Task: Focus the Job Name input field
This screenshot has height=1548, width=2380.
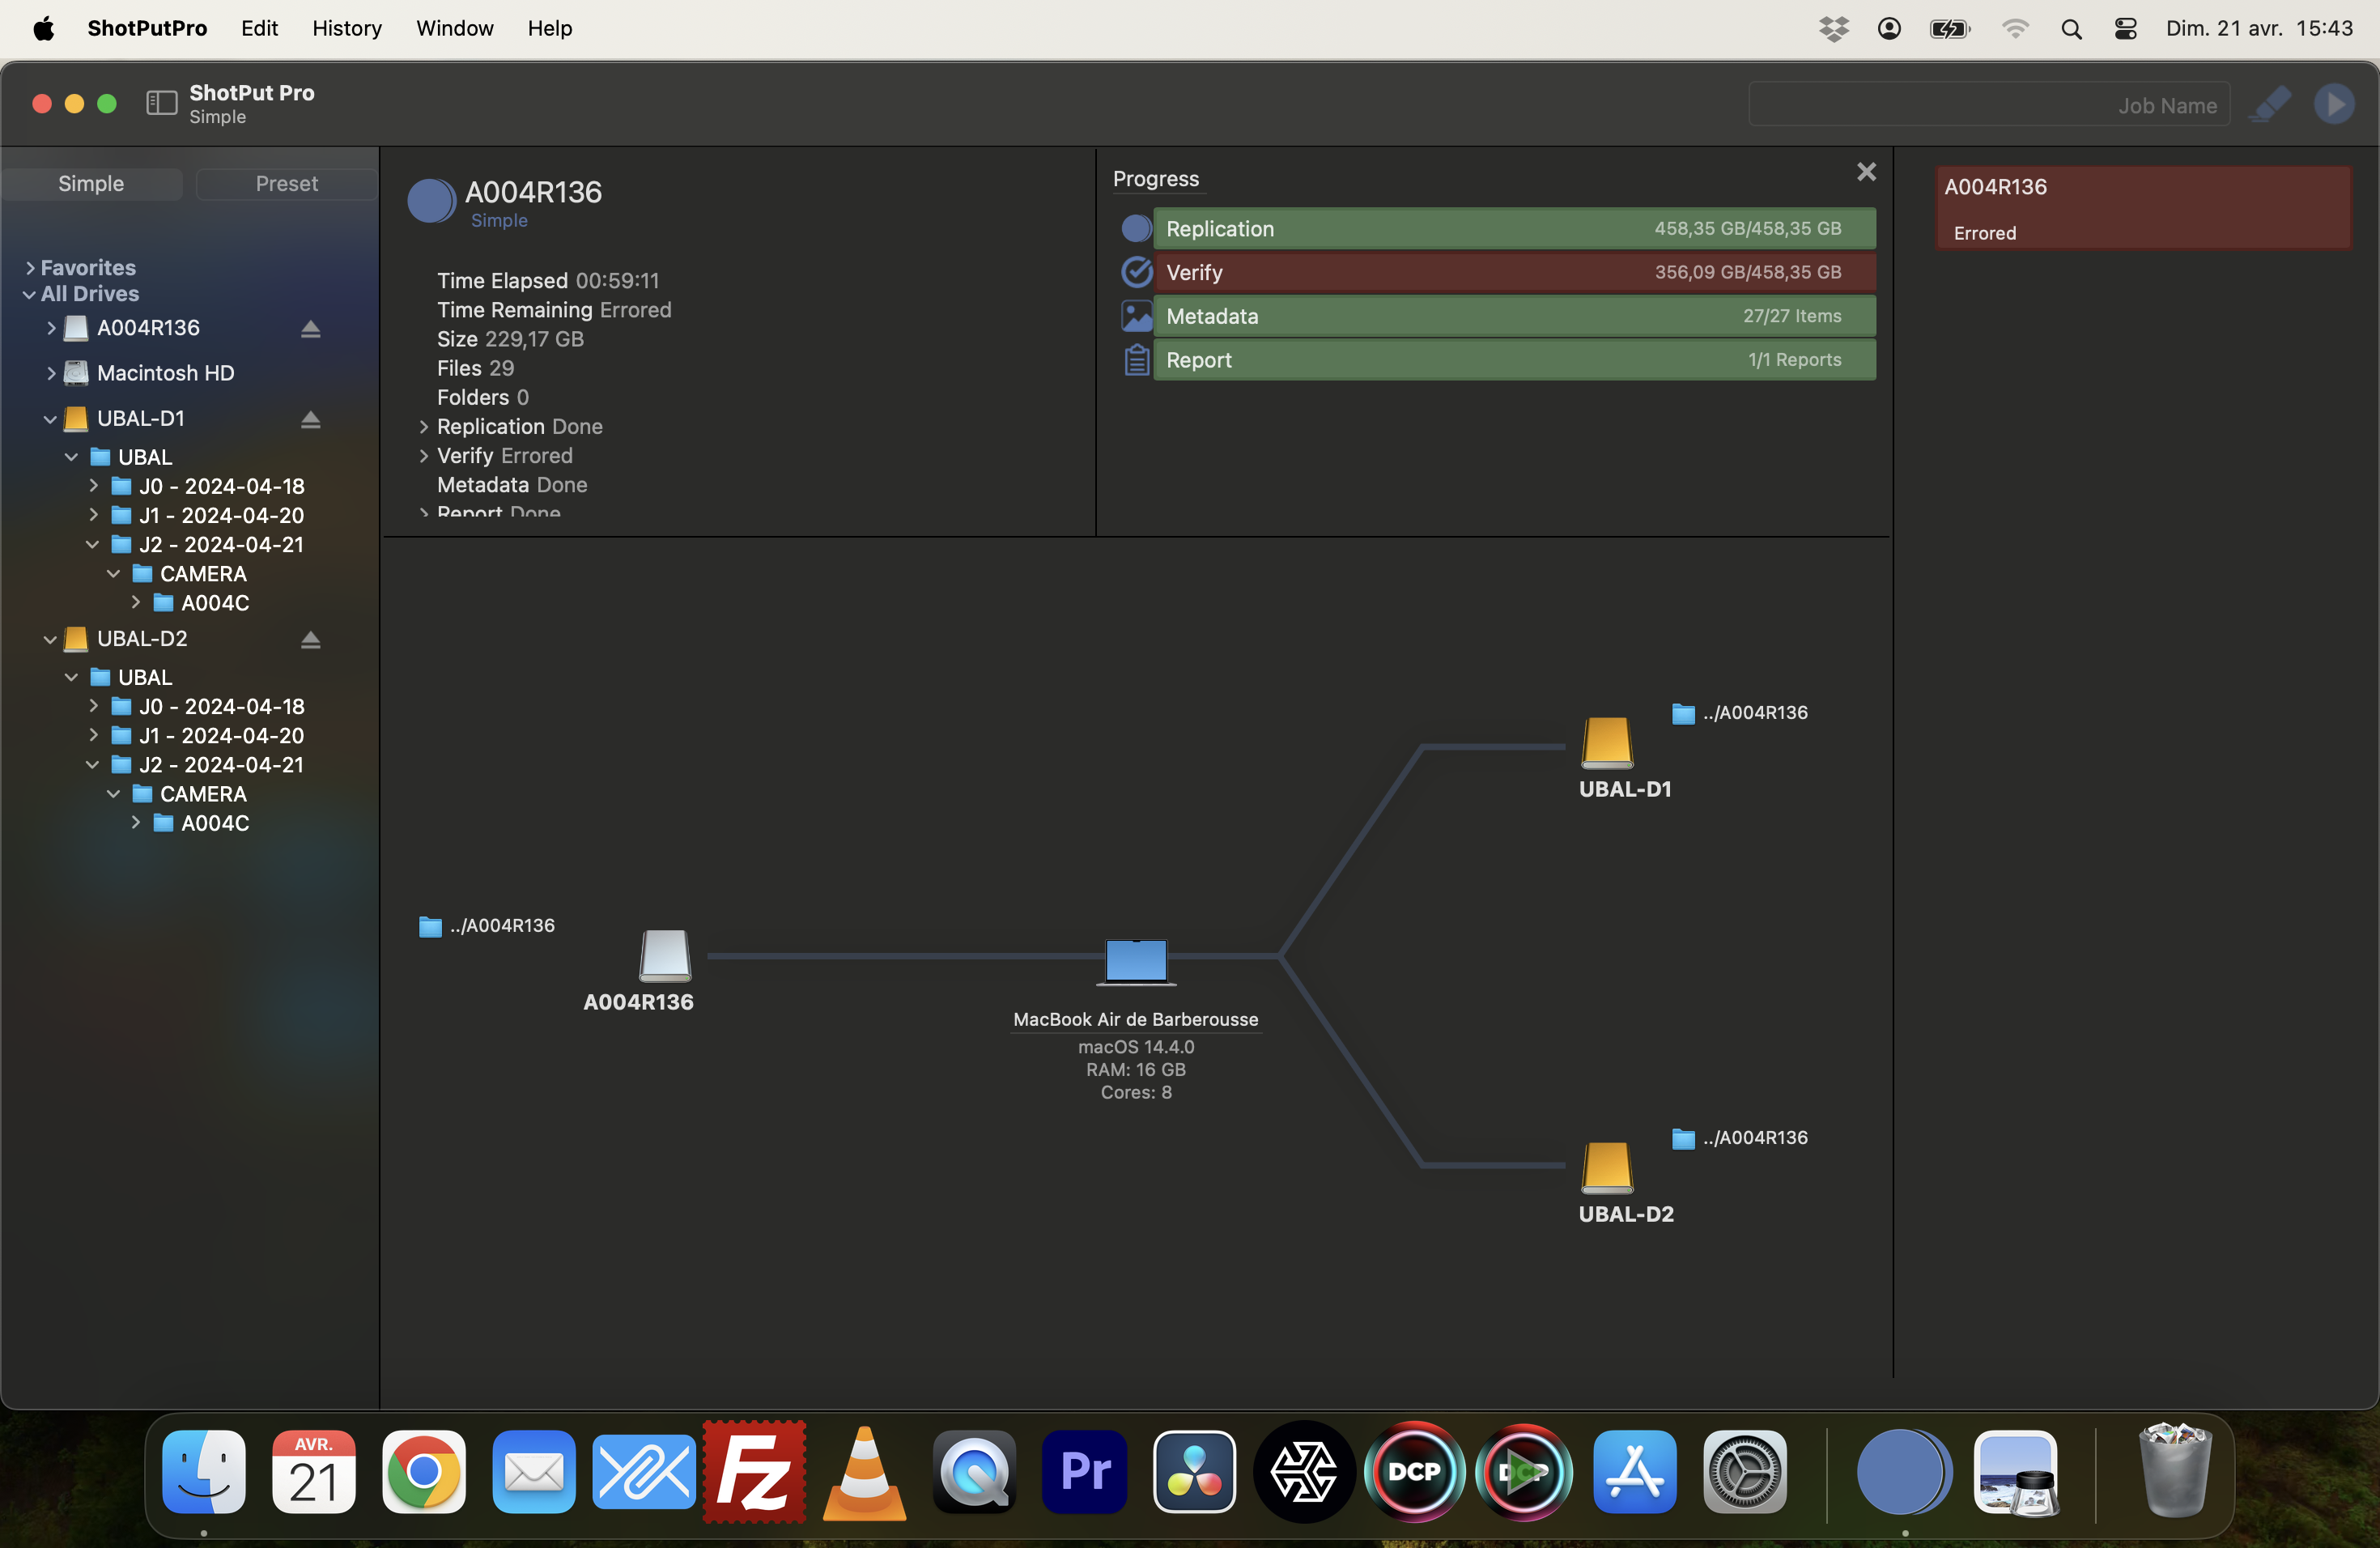Action: 1988,104
